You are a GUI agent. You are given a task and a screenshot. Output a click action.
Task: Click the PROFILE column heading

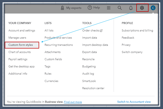tap(127, 23)
